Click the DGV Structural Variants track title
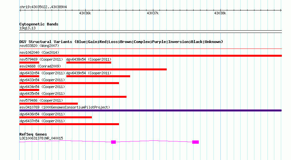 (x=121, y=42)
